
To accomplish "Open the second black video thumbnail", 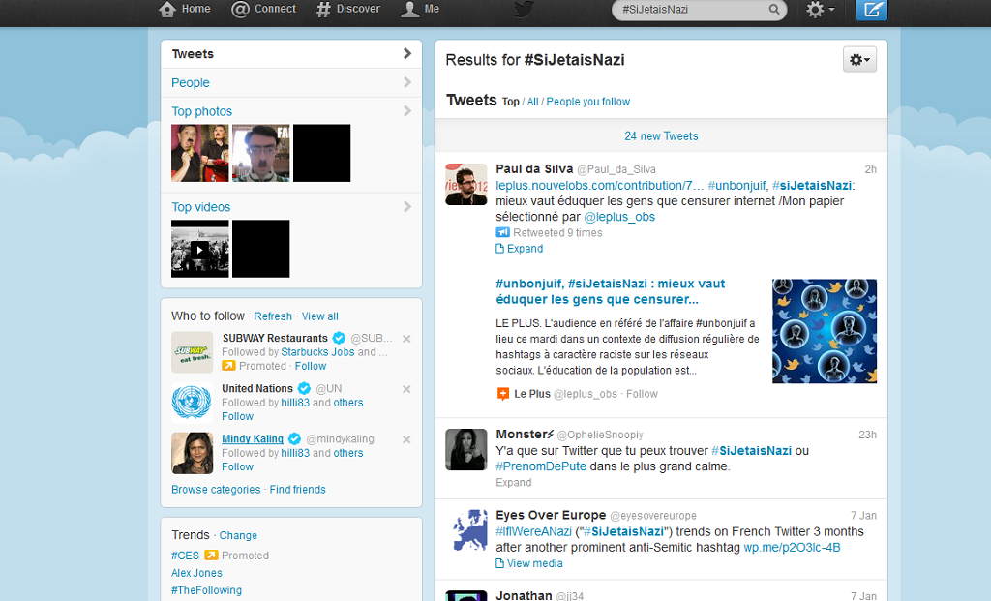I will pos(261,249).
